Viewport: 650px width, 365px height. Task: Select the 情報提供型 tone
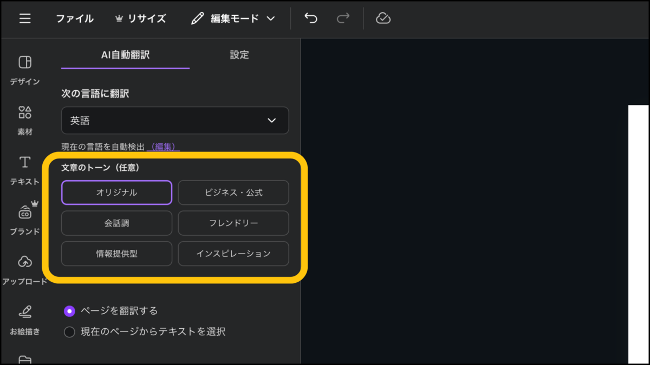(x=116, y=254)
